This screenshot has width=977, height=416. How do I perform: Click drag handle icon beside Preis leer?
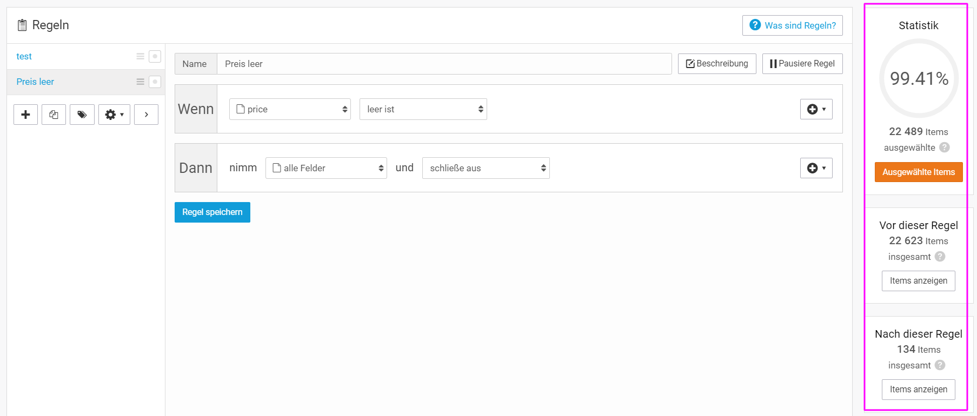pyautogui.click(x=140, y=82)
